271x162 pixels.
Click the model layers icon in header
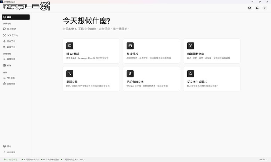click(x=249, y=8)
